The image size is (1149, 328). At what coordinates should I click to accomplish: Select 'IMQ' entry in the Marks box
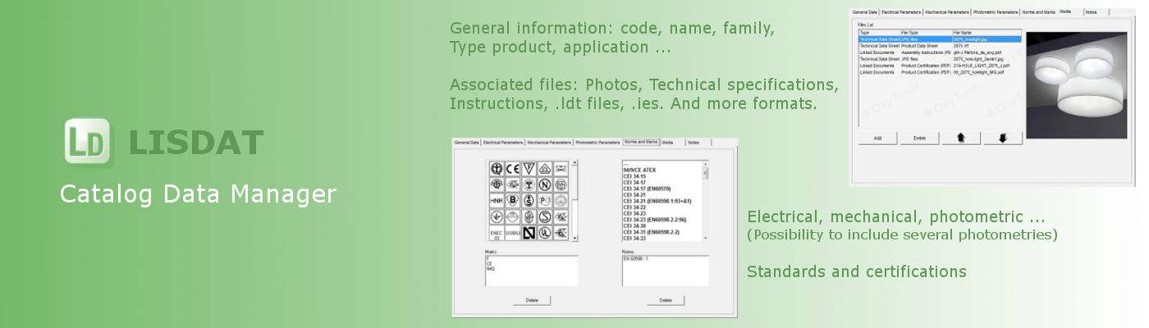(x=489, y=268)
